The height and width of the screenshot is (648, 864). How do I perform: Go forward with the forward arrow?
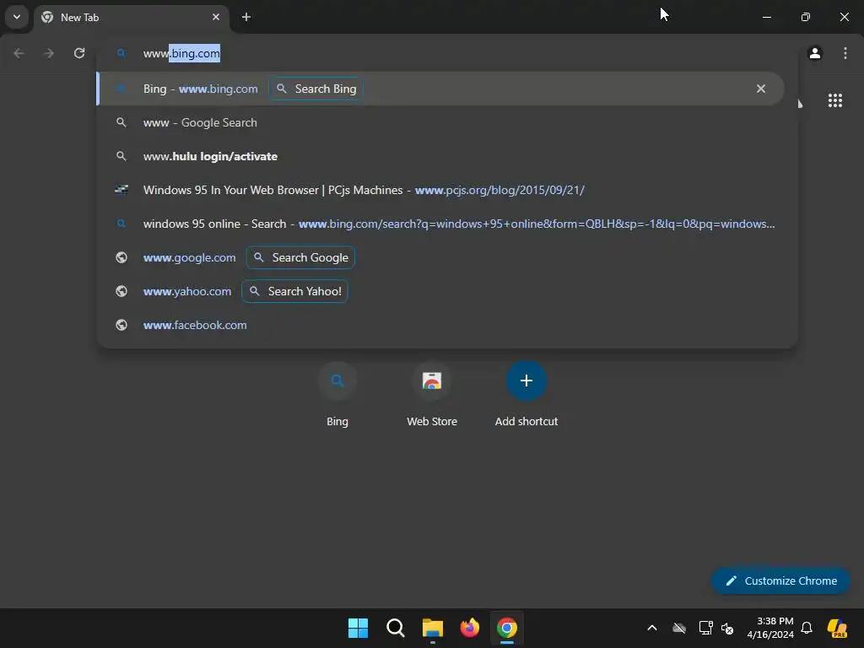[x=49, y=53]
